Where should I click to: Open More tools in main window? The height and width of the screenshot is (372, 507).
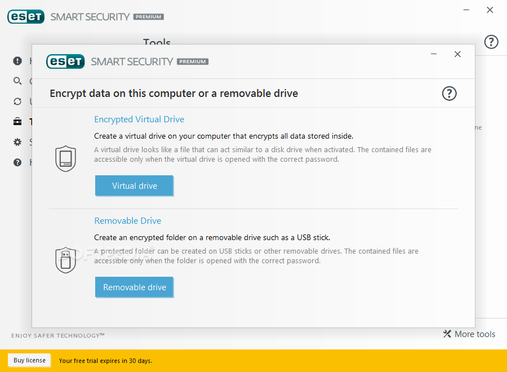coord(469,334)
